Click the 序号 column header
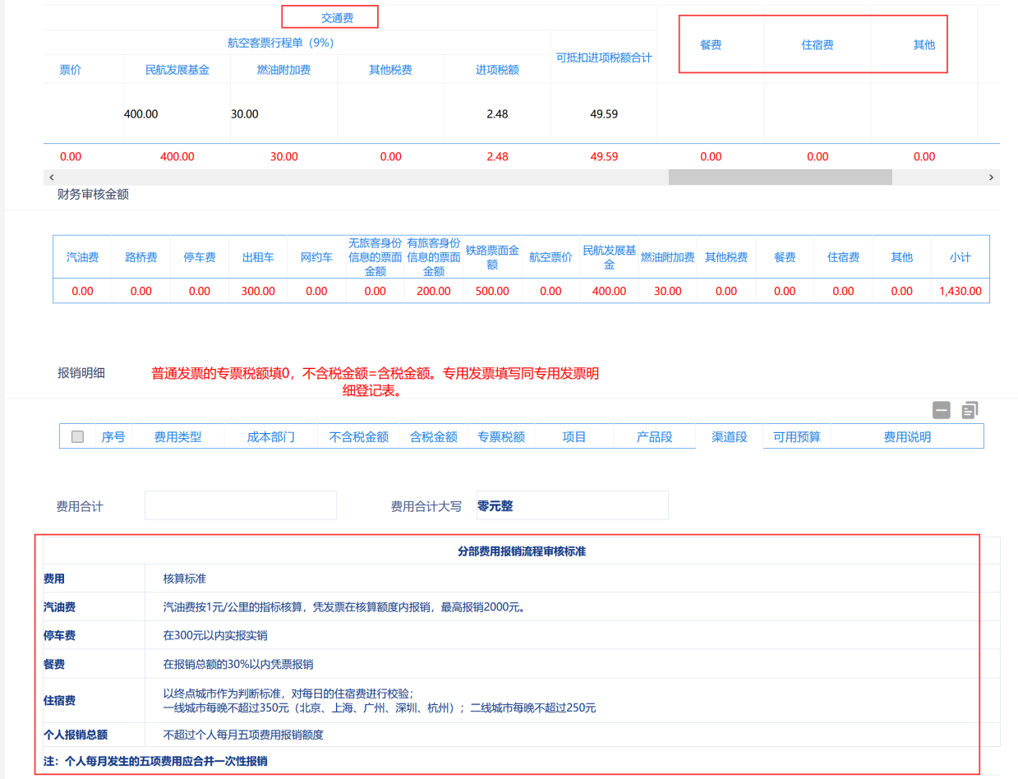 [x=113, y=437]
